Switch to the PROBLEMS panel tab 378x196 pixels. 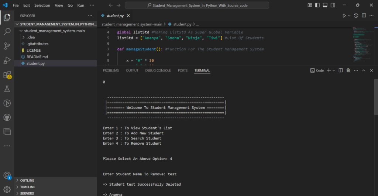111,71
